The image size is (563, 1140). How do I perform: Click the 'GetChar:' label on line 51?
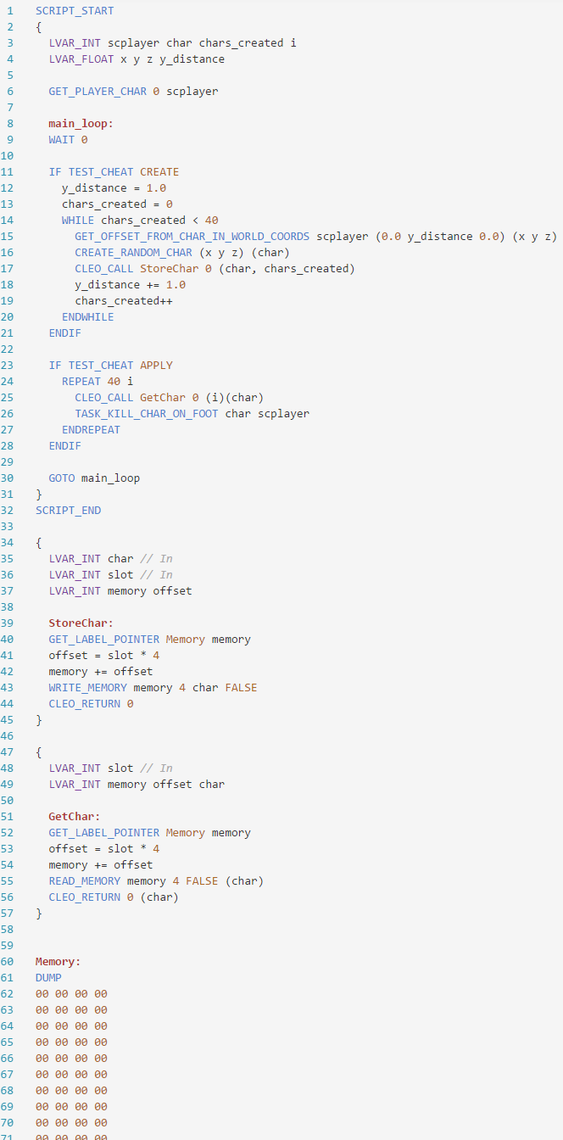(x=75, y=817)
